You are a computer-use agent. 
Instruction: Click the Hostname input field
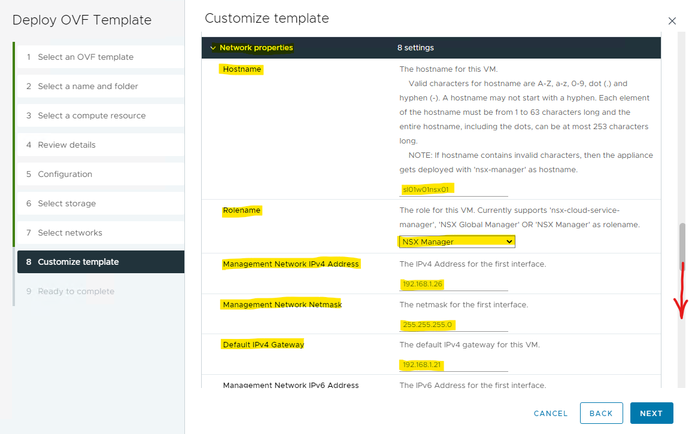point(453,190)
